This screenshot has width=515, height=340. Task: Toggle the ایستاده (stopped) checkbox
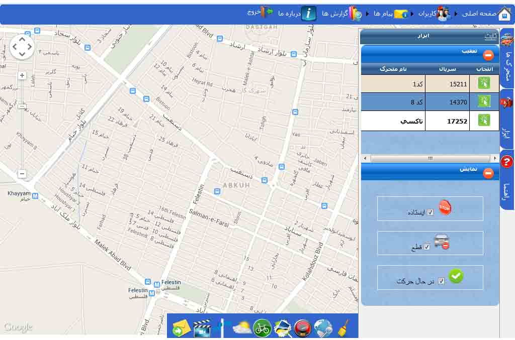click(430, 212)
